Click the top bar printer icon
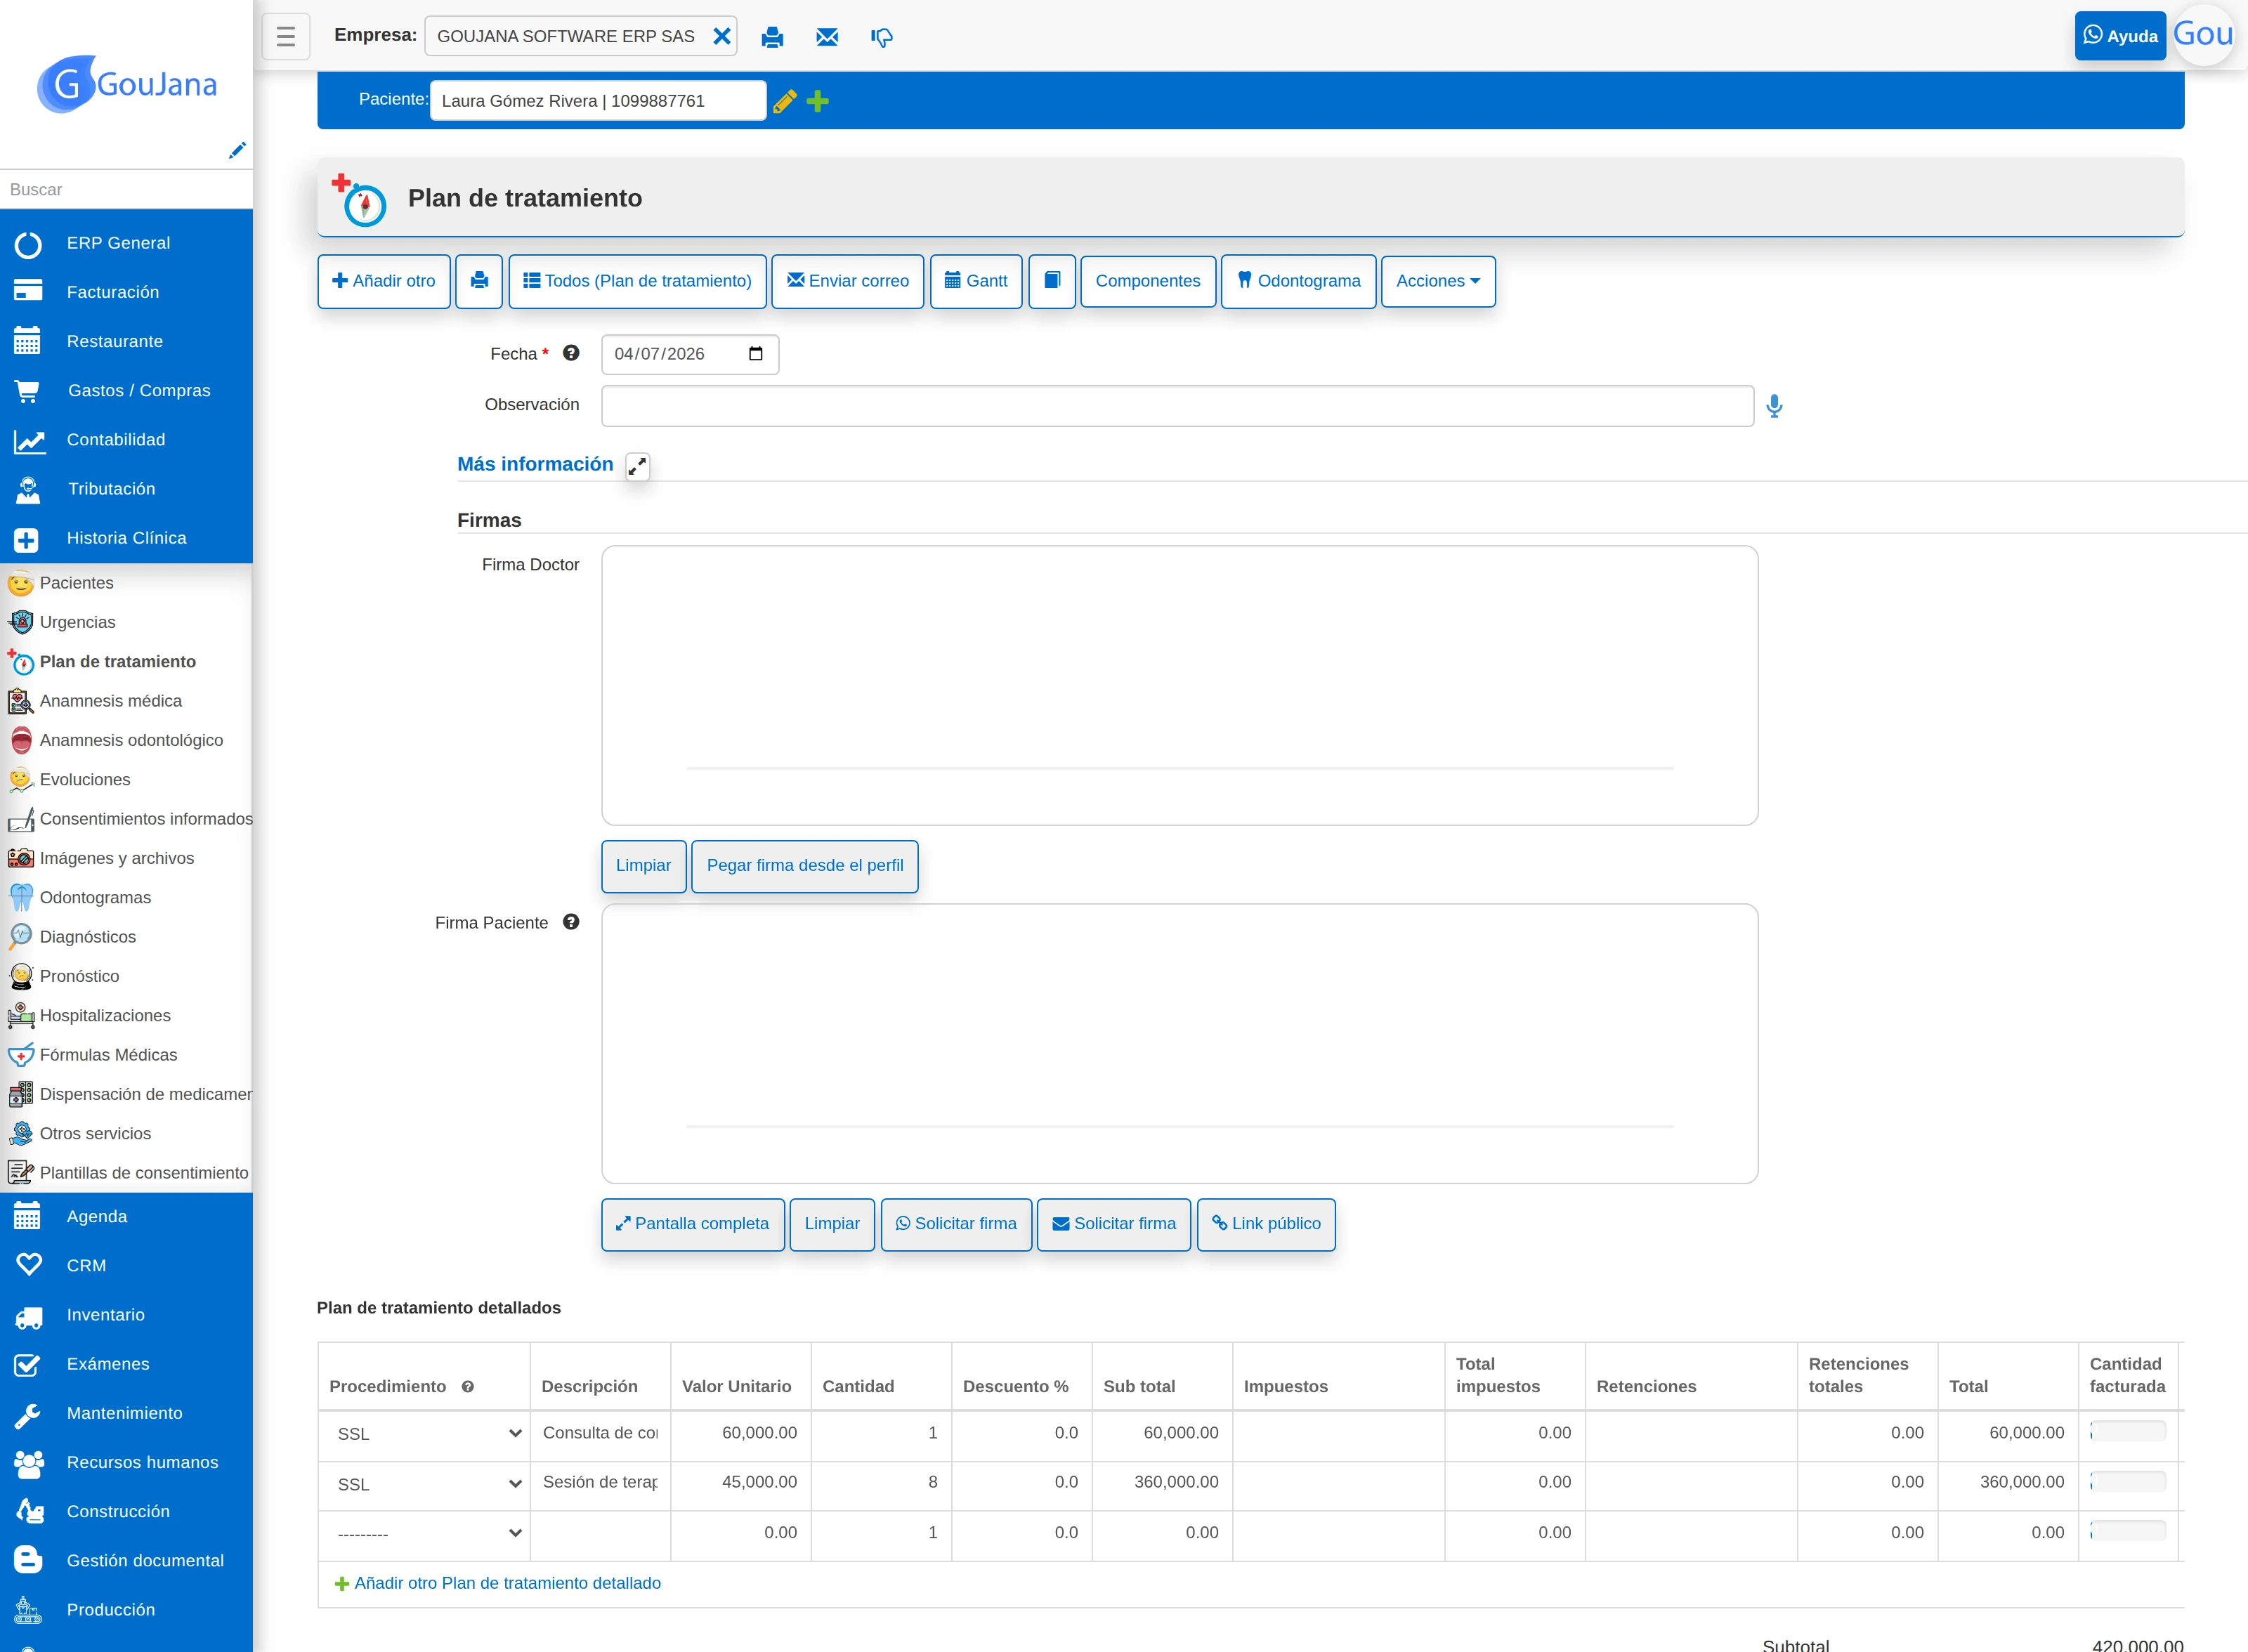Image resolution: width=2248 pixels, height=1652 pixels. 772,38
